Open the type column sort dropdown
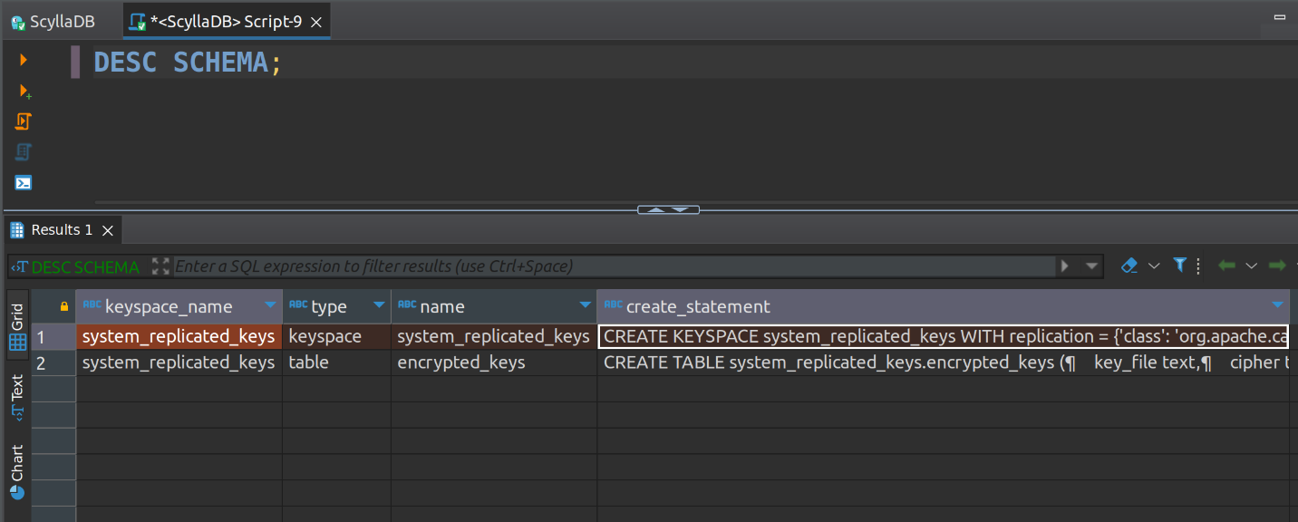Viewport: 1298px width, 522px height. click(379, 306)
